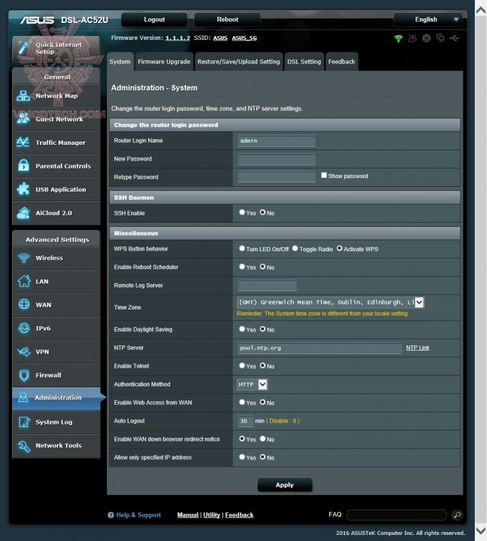Click the Retype Password field
Screen dimensions: 487x541
pos(277,177)
